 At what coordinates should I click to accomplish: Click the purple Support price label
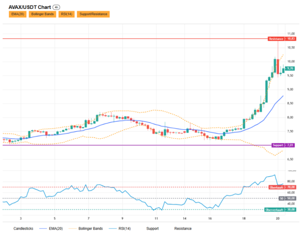click(x=283, y=145)
